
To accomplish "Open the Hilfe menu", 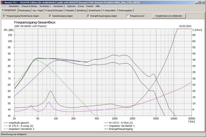I will coord(98,6).
